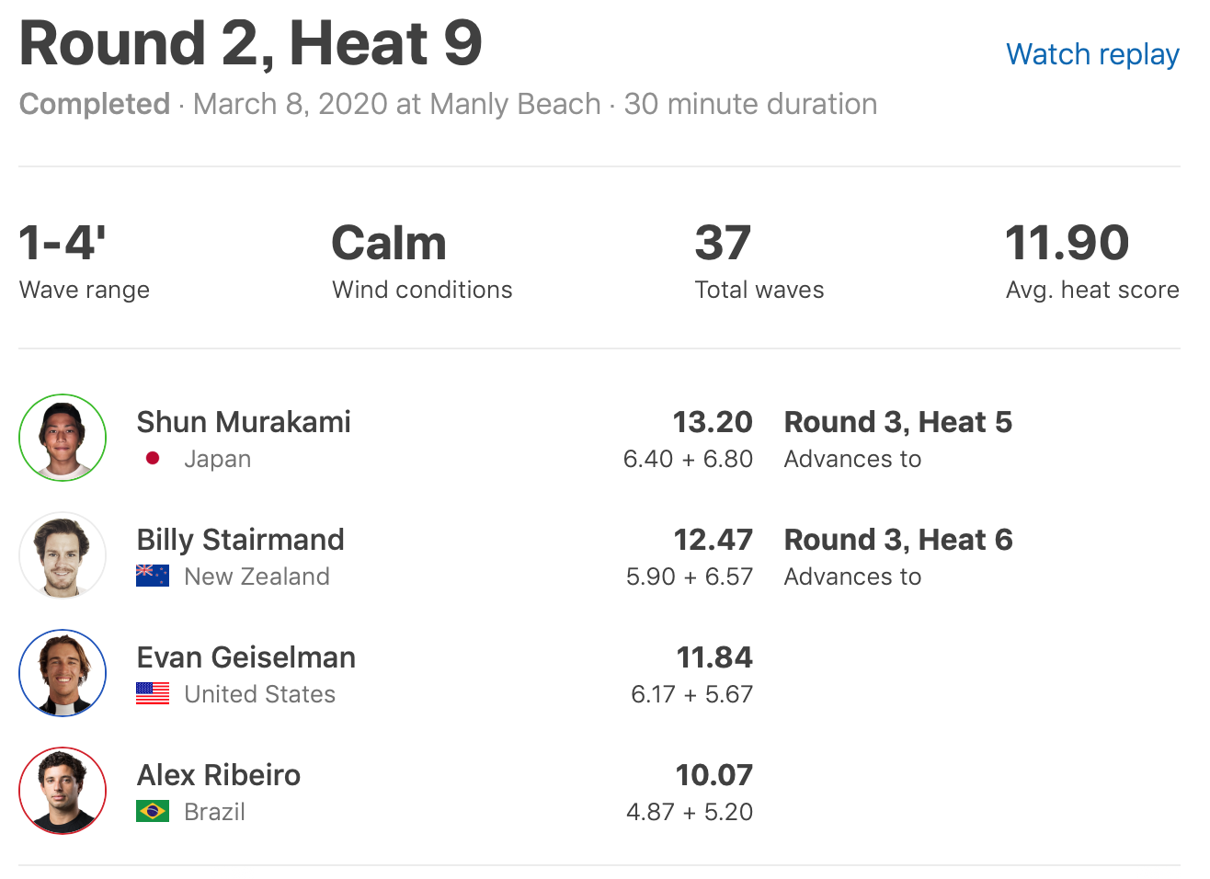Click the Round 2, Heat 9 heading
Viewport: 1210px width, 879px height.
(250, 44)
